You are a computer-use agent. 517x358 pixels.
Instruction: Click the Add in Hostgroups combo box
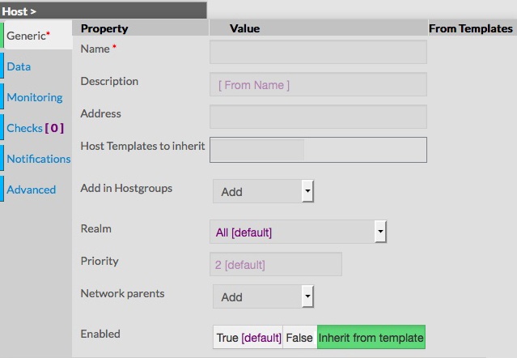pos(256,191)
